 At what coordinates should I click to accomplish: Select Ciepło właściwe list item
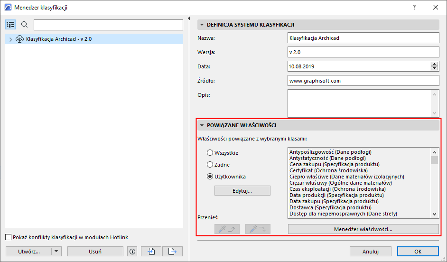347,177
